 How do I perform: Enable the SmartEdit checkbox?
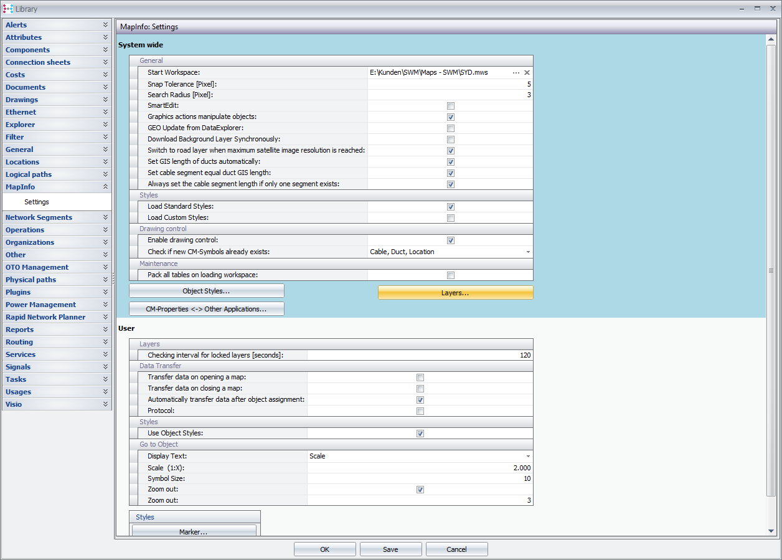(451, 106)
